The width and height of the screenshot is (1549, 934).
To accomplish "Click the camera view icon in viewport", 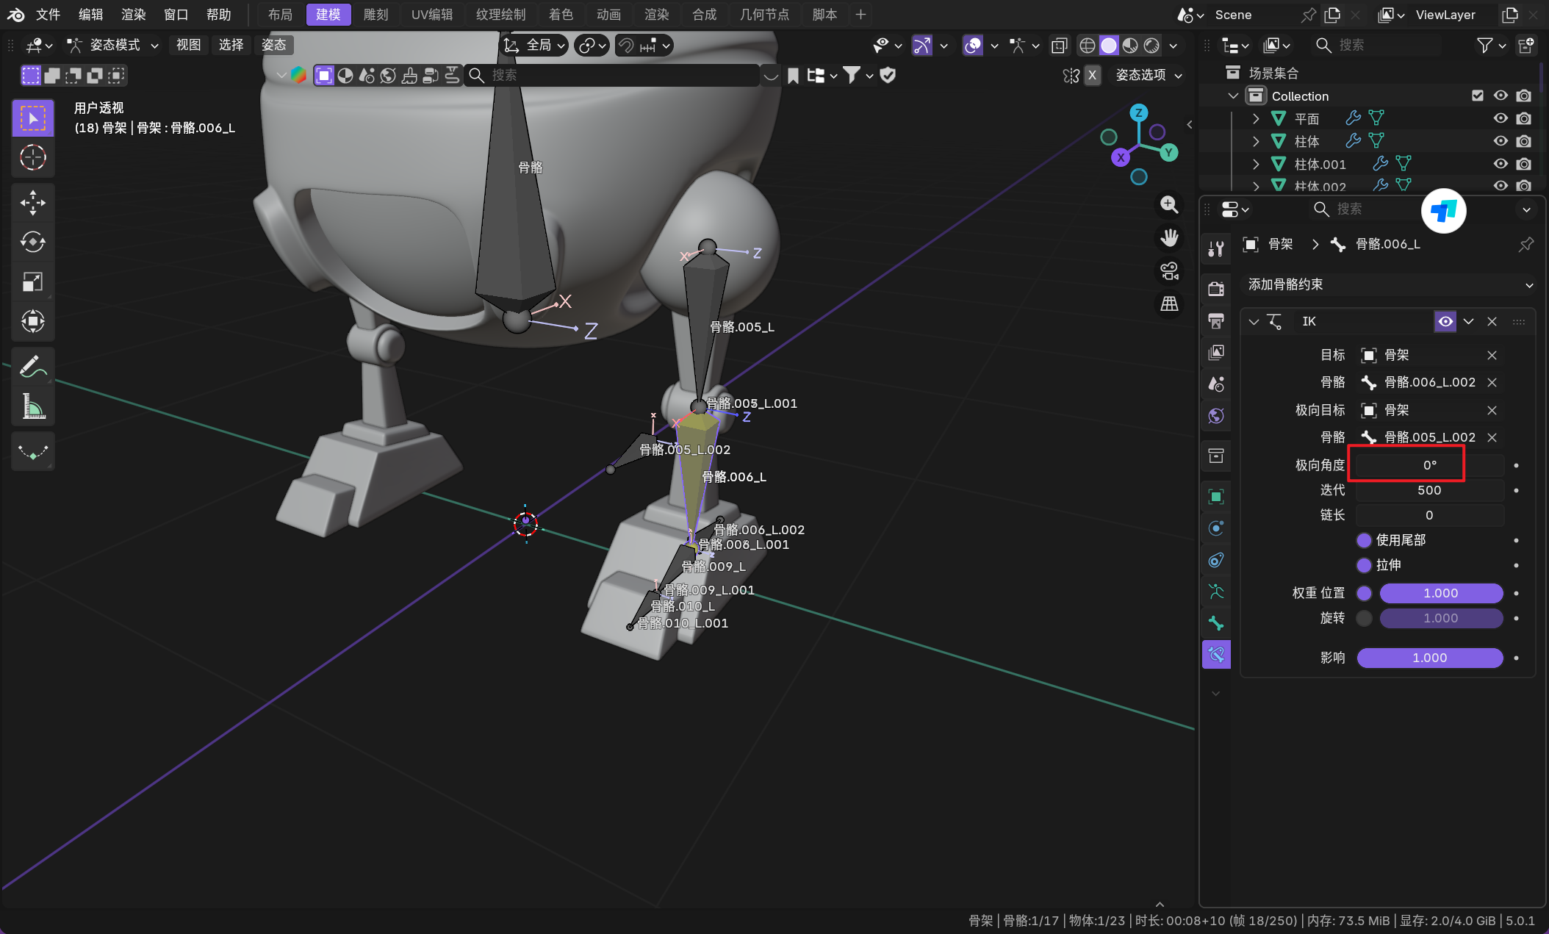I will (x=1169, y=271).
